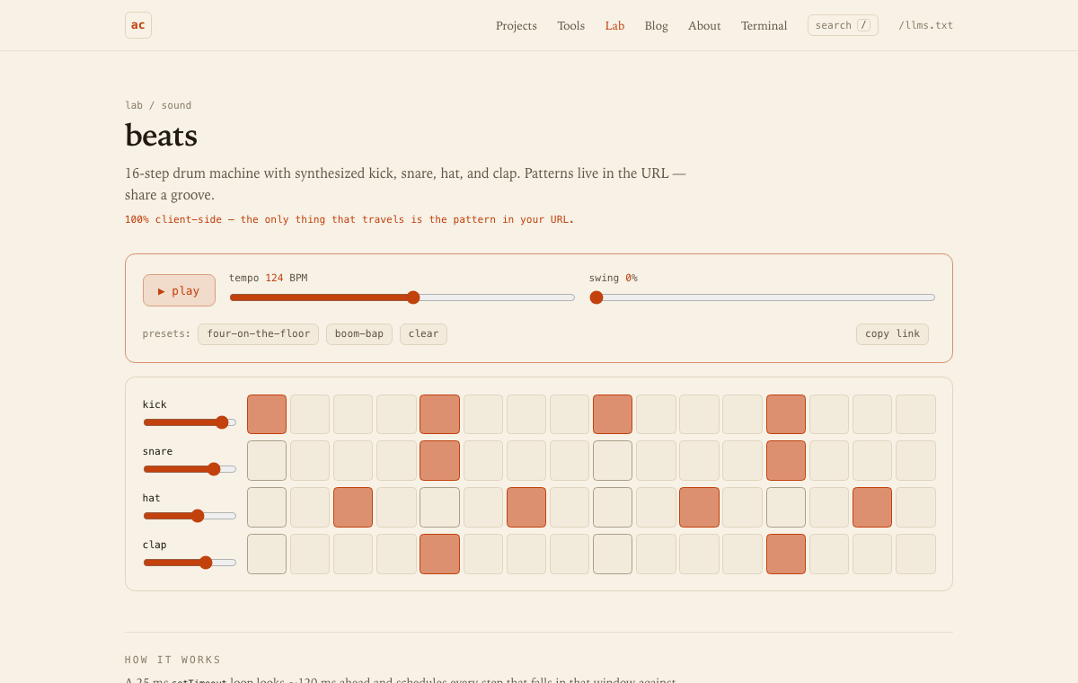This screenshot has height=683, width=1078.
Task: Turn off snare step 5
Action: (x=439, y=460)
